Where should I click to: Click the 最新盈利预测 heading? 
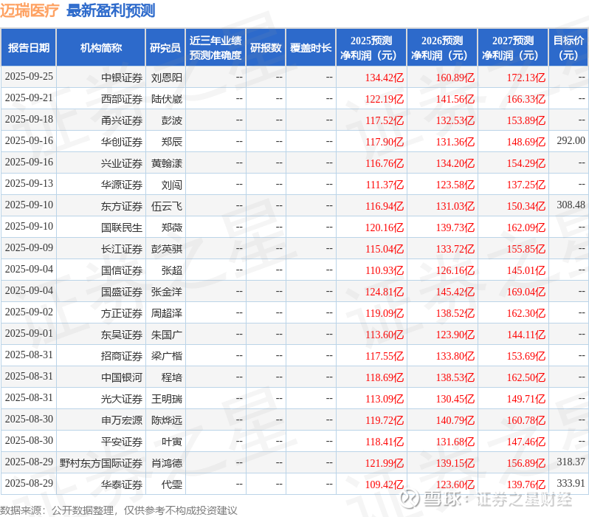(111, 10)
